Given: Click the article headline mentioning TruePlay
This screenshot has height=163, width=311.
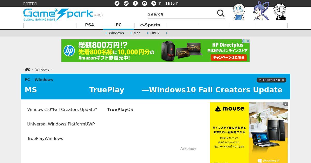Looking at the screenshot, I should coord(153,90).
